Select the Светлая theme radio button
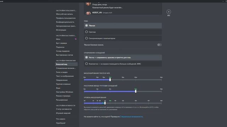The width and height of the screenshot is (227, 127). pyautogui.click(x=87, y=32)
